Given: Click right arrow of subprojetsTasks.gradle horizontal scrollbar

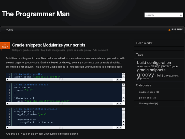Looking at the screenshot, I should [x=120, y=128].
